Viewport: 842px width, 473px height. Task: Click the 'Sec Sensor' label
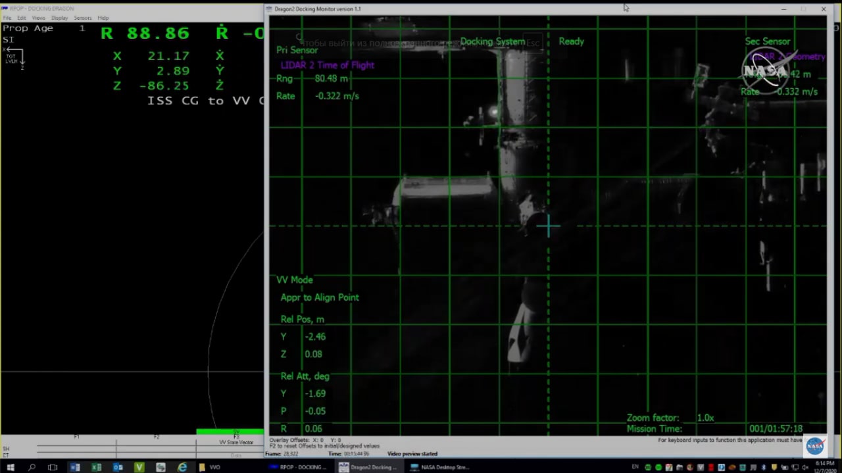pos(768,41)
